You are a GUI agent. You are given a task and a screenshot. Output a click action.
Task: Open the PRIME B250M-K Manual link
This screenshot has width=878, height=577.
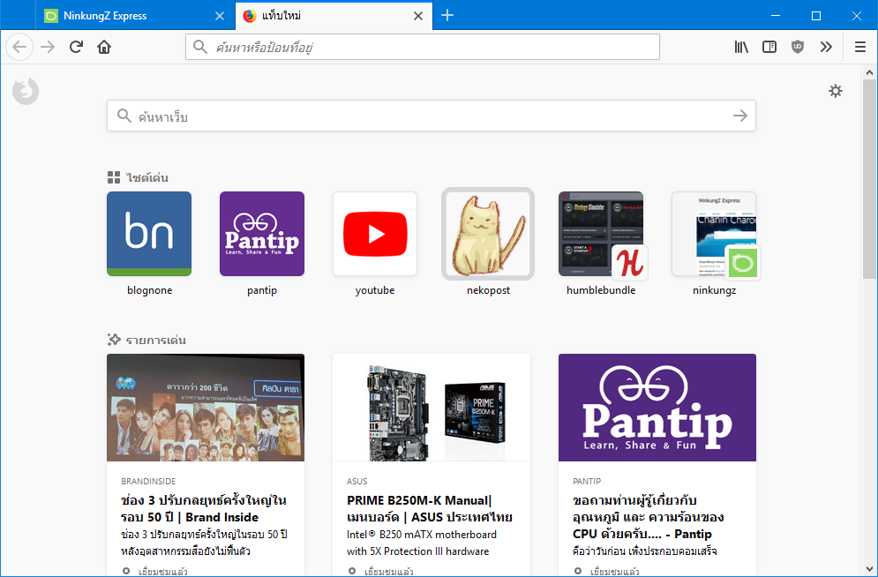pyautogui.click(x=430, y=509)
